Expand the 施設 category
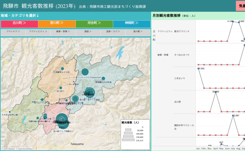Image resolution: width=245 pixels, height=151 pixels. point(88,32)
